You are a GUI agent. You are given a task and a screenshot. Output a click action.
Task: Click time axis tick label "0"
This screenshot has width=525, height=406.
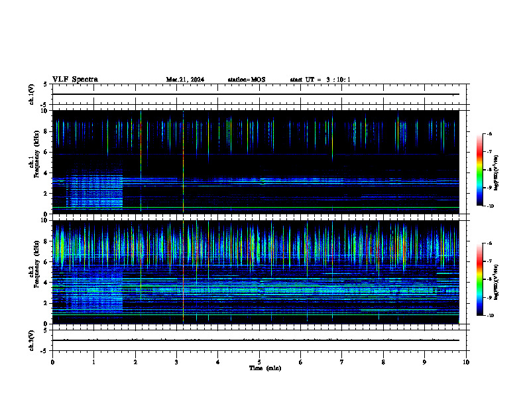click(x=52, y=362)
